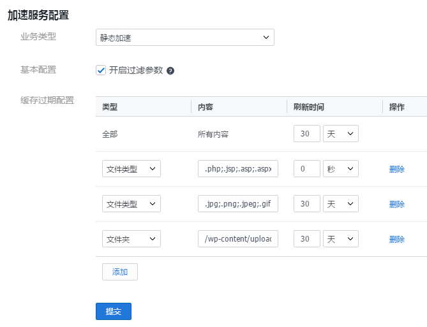427x327 pixels.
Task: Click the 添加 button
Action: pos(119,272)
